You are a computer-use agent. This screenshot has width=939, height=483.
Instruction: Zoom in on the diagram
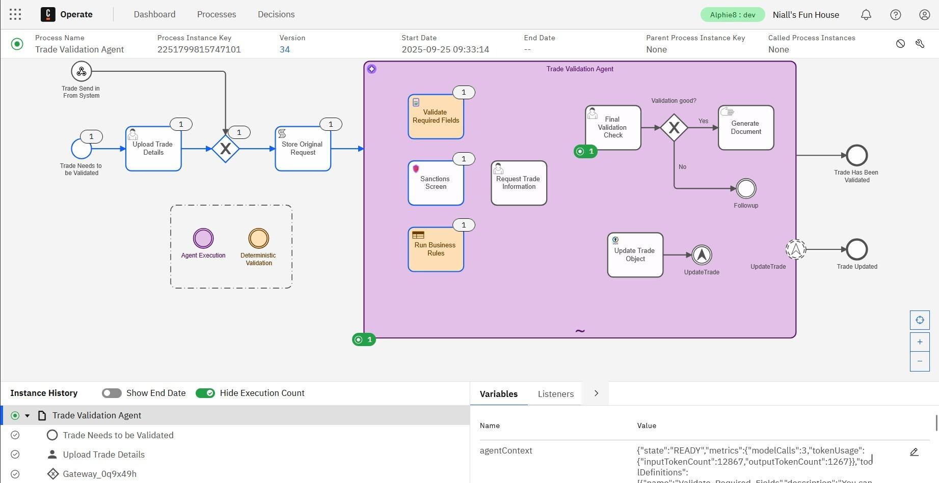[919, 342]
